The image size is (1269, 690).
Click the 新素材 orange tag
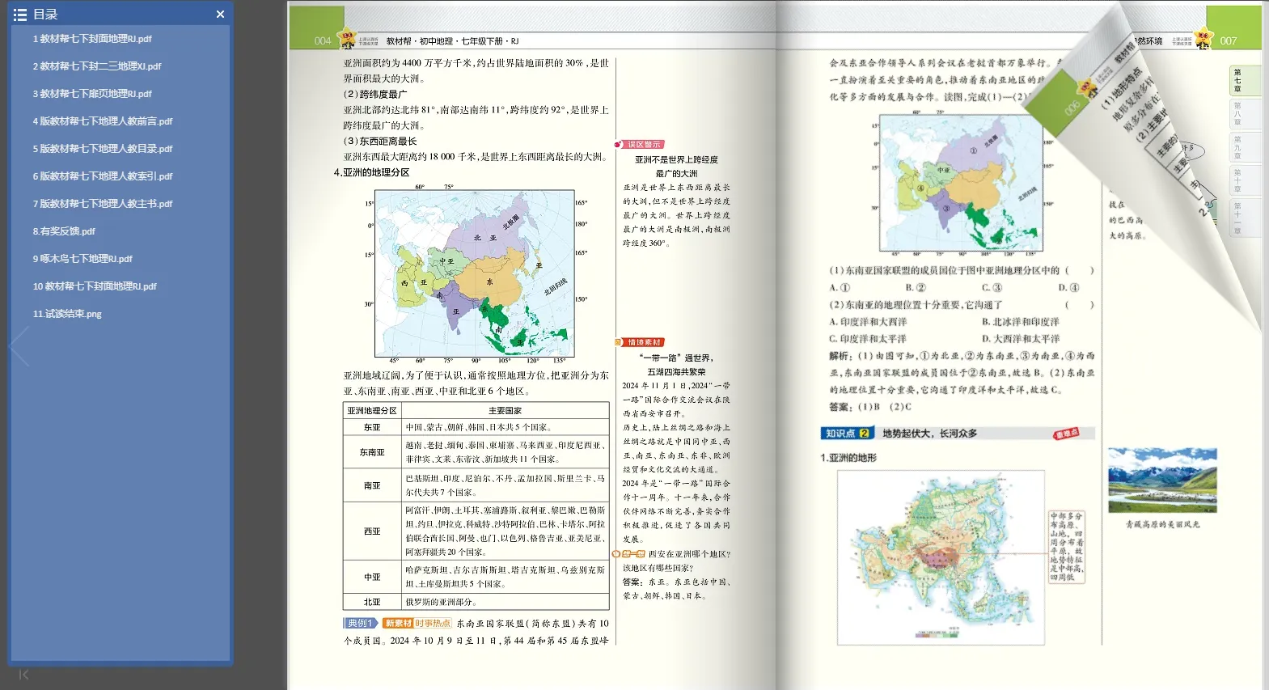tap(398, 623)
